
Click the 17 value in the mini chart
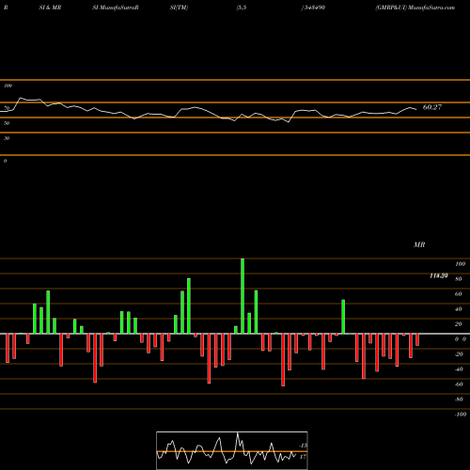pos(303,457)
